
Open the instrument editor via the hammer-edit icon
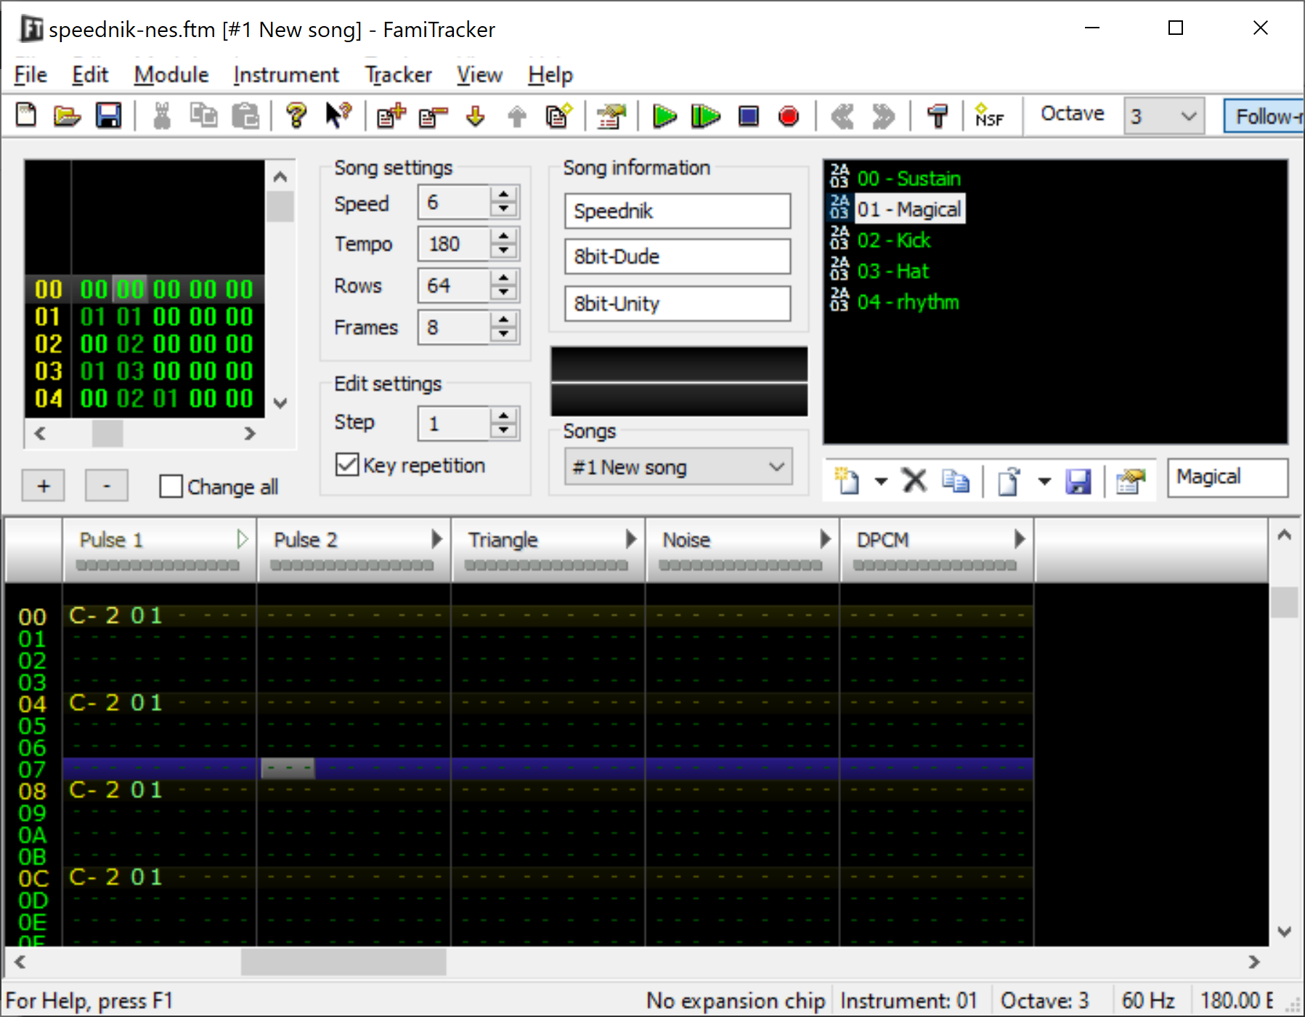click(x=1130, y=480)
